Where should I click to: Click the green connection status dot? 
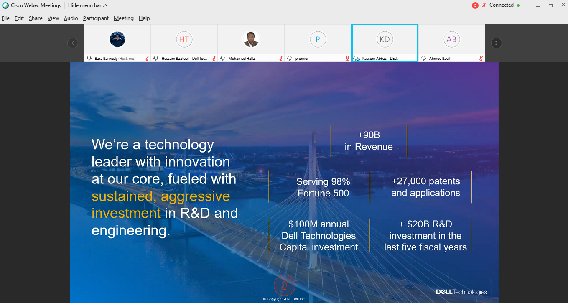pos(518,5)
